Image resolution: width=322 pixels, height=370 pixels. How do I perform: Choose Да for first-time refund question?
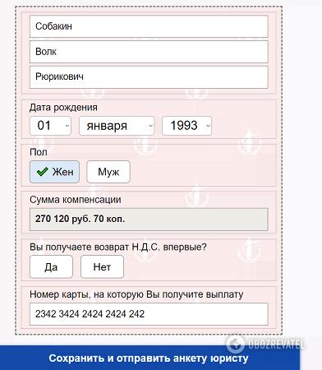pyautogui.click(x=51, y=266)
